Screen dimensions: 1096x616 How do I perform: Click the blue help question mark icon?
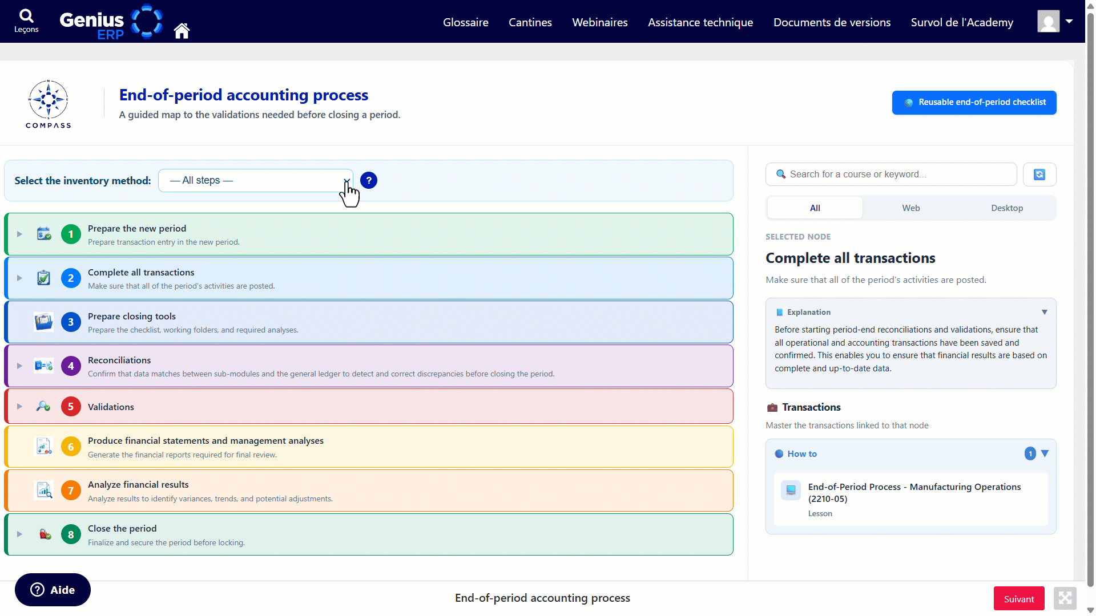coord(369,180)
